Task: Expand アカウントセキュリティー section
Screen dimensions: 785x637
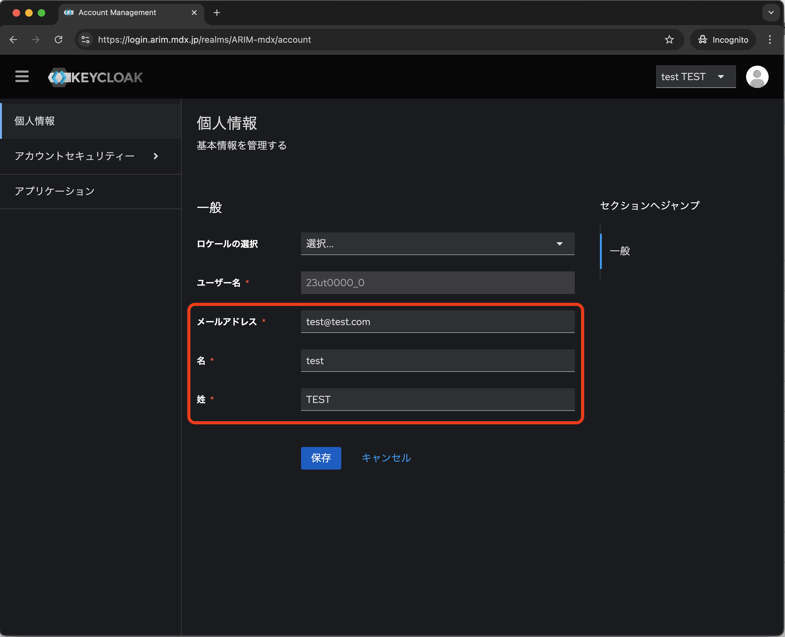Action: click(x=86, y=156)
